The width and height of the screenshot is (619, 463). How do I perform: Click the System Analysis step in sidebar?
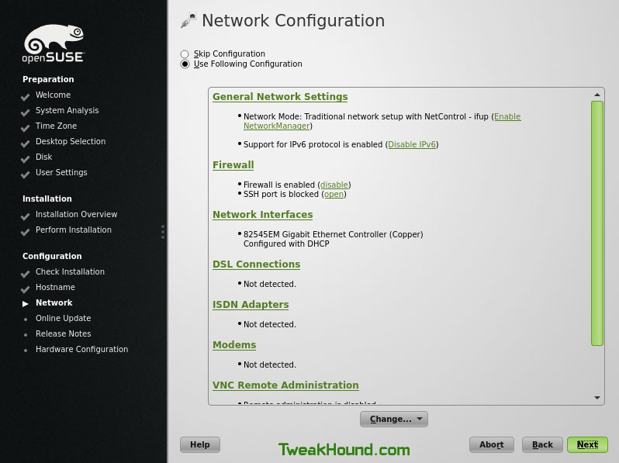point(67,111)
